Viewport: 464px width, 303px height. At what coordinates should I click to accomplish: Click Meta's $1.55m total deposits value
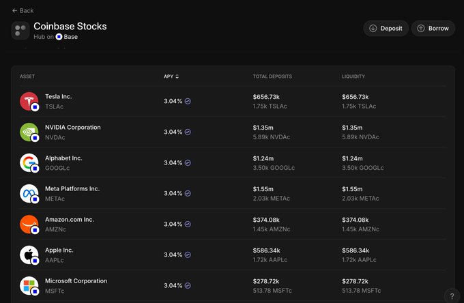[x=263, y=189]
